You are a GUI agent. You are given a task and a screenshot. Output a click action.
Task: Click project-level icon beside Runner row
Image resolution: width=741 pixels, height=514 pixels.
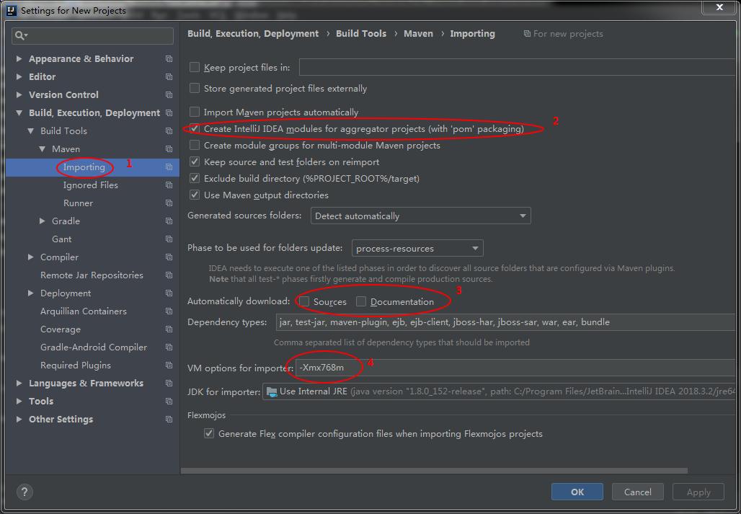click(x=169, y=203)
